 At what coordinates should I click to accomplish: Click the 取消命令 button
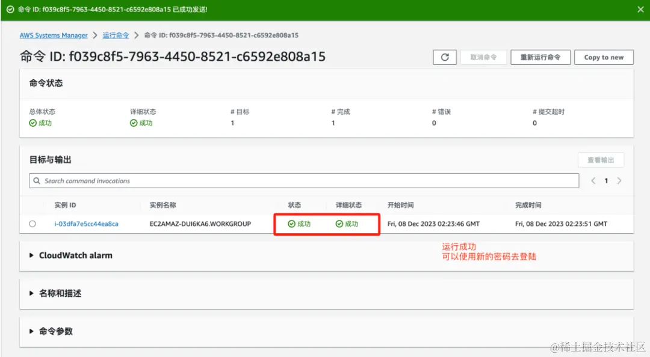[483, 57]
